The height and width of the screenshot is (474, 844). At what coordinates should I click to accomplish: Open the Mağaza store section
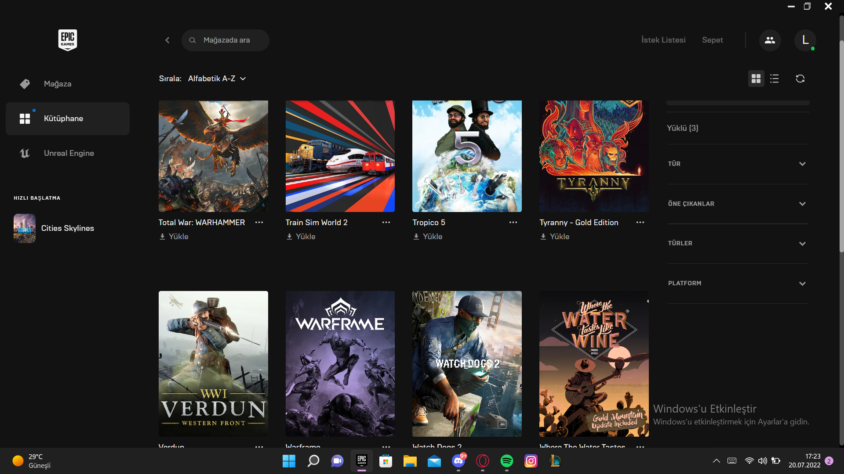(68, 84)
